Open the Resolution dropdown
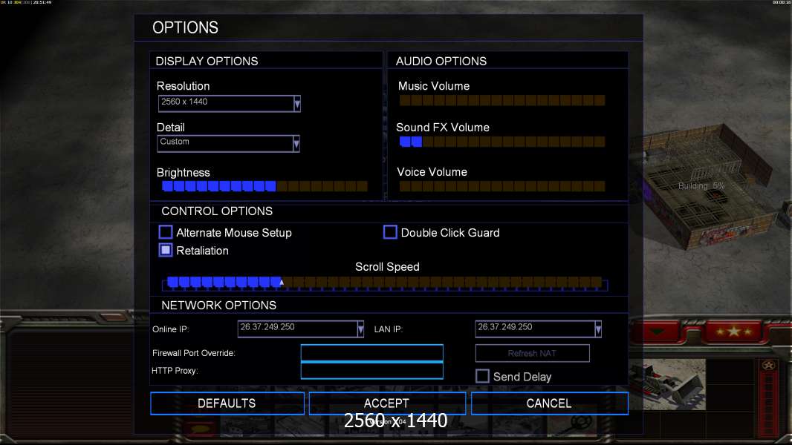The height and width of the screenshot is (445, 792). point(296,104)
